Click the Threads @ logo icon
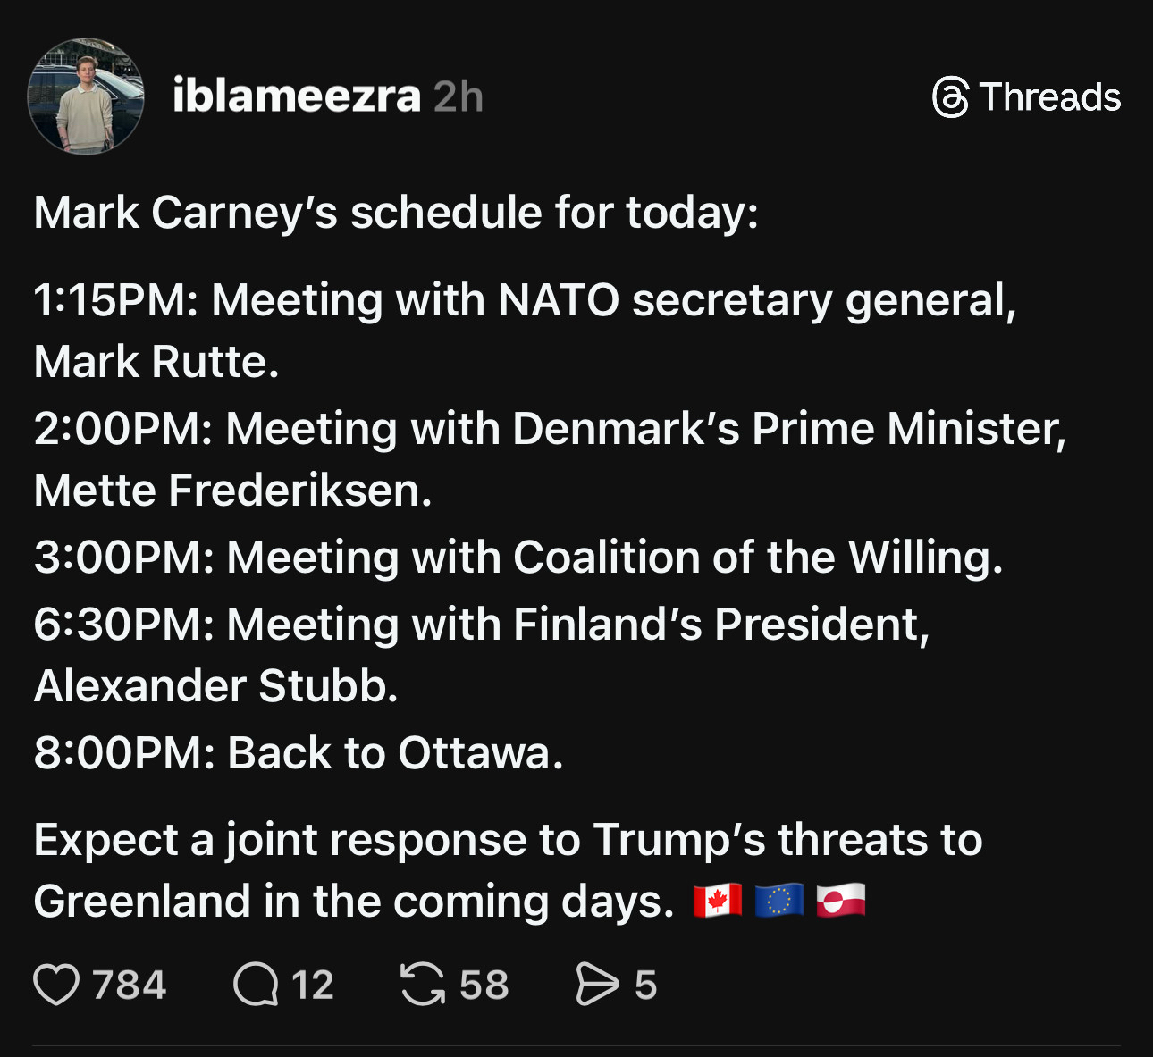 [951, 96]
